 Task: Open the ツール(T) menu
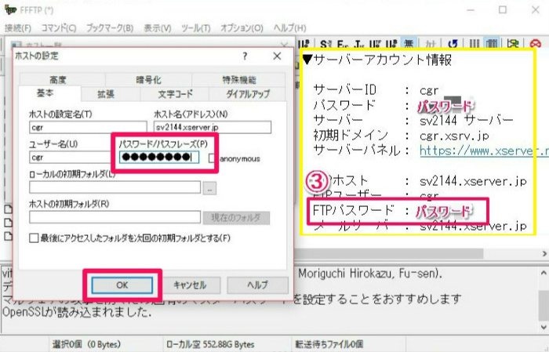pyautogui.click(x=196, y=27)
